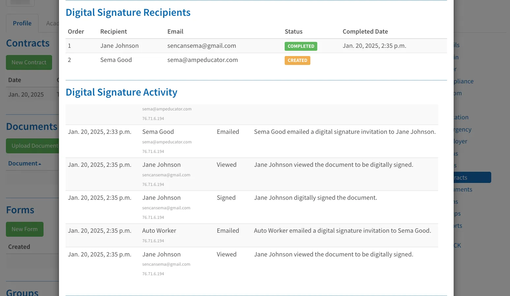
Task: Click the 2:33 p.m. activity timestamp
Action: pos(99,132)
